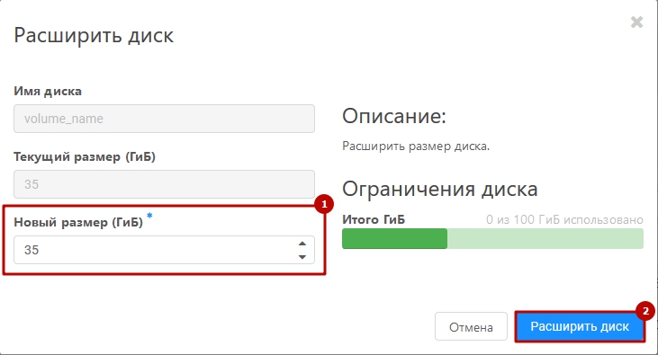Click the Имя диска label
Image resolution: width=658 pixels, height=355 pixels.
[48, 92]
